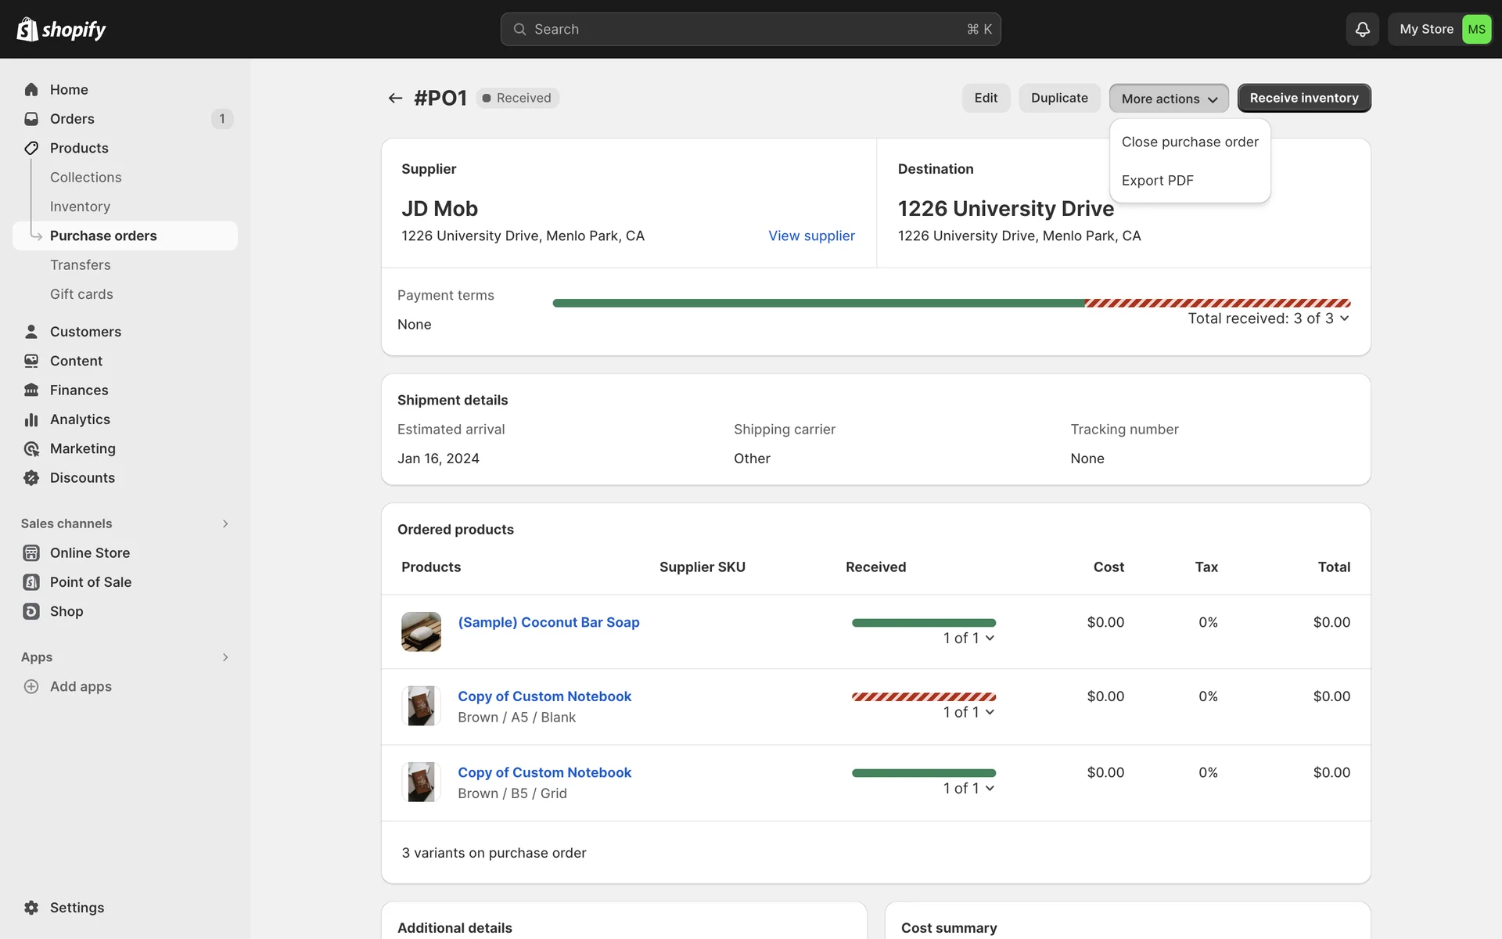Expand Total received 3 of 3 dropdown
This screenshot has width=1502, height=939.
coord(1344,318)
